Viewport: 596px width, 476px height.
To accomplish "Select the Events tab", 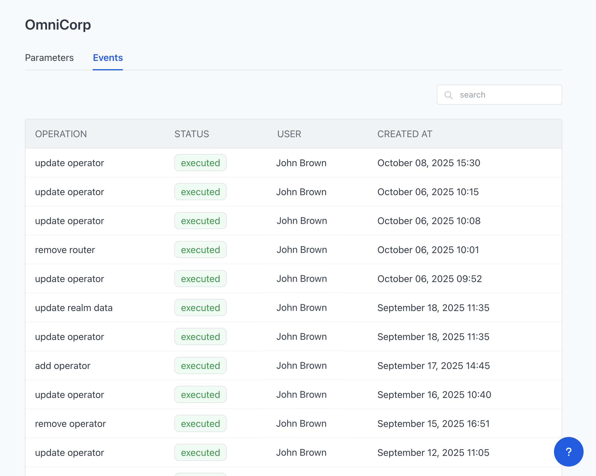I will [x=108, y=58].
